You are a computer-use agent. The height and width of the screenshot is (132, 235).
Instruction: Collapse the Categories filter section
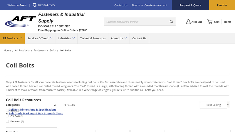coord(55,105)
